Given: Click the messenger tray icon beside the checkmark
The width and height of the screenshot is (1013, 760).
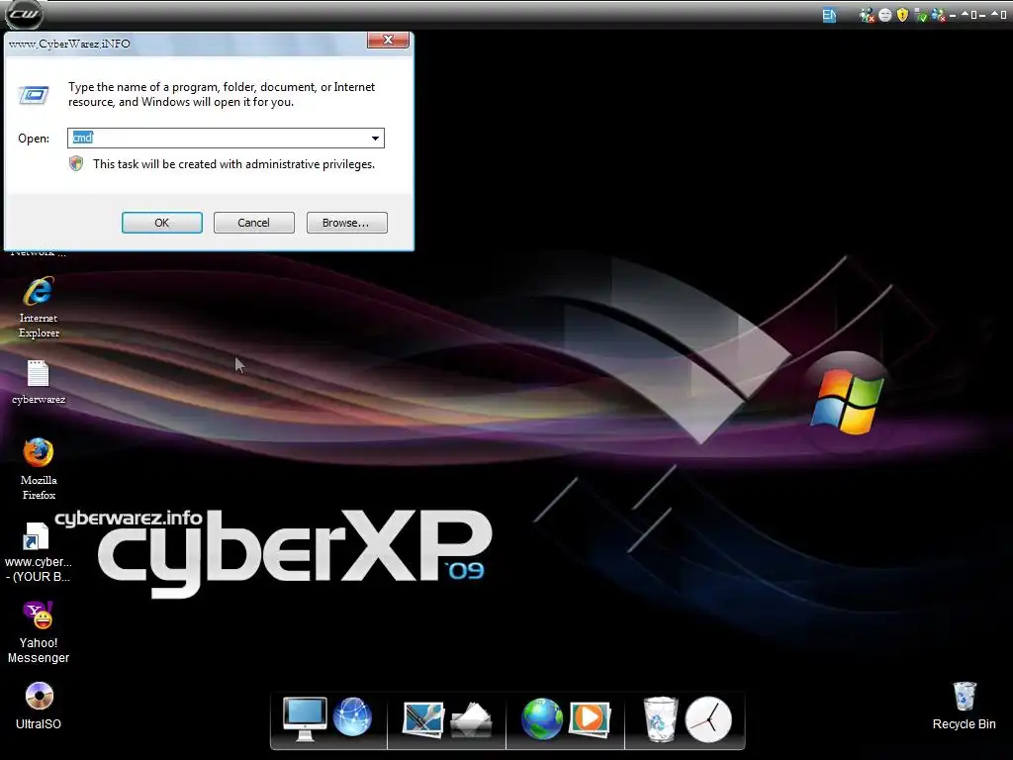Looking at the screenshot, I should 939,15.
